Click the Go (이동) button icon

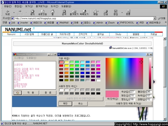(162, 18)
